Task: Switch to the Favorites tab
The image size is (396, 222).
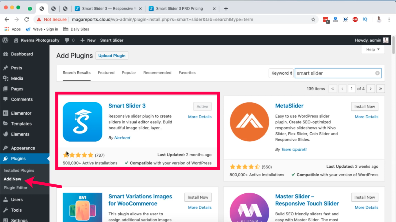Action: 187,73
